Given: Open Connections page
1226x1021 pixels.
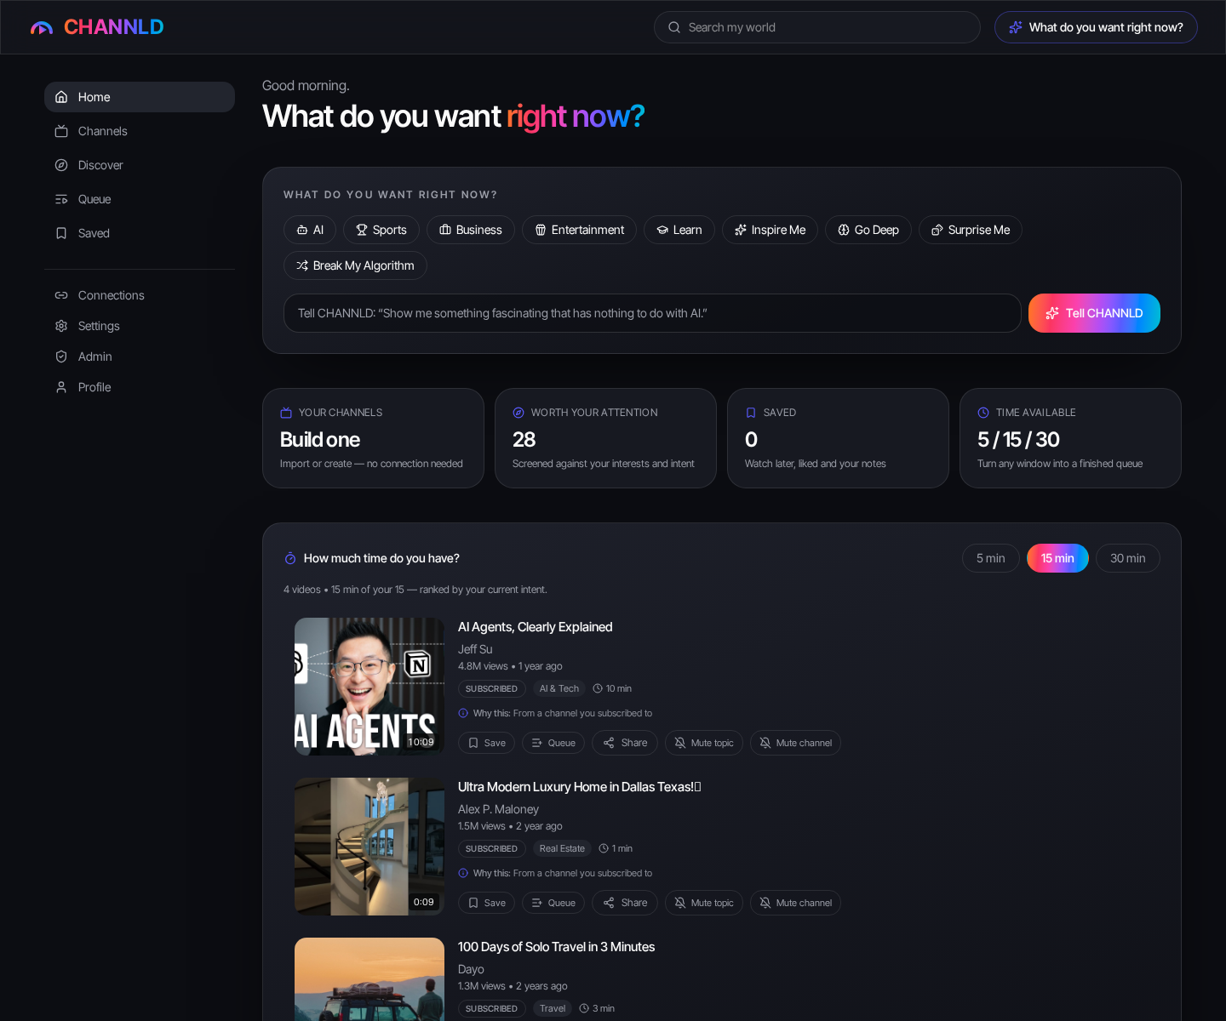Looking at the screenshot, I should pyautogui.click(x=140, y=295).
